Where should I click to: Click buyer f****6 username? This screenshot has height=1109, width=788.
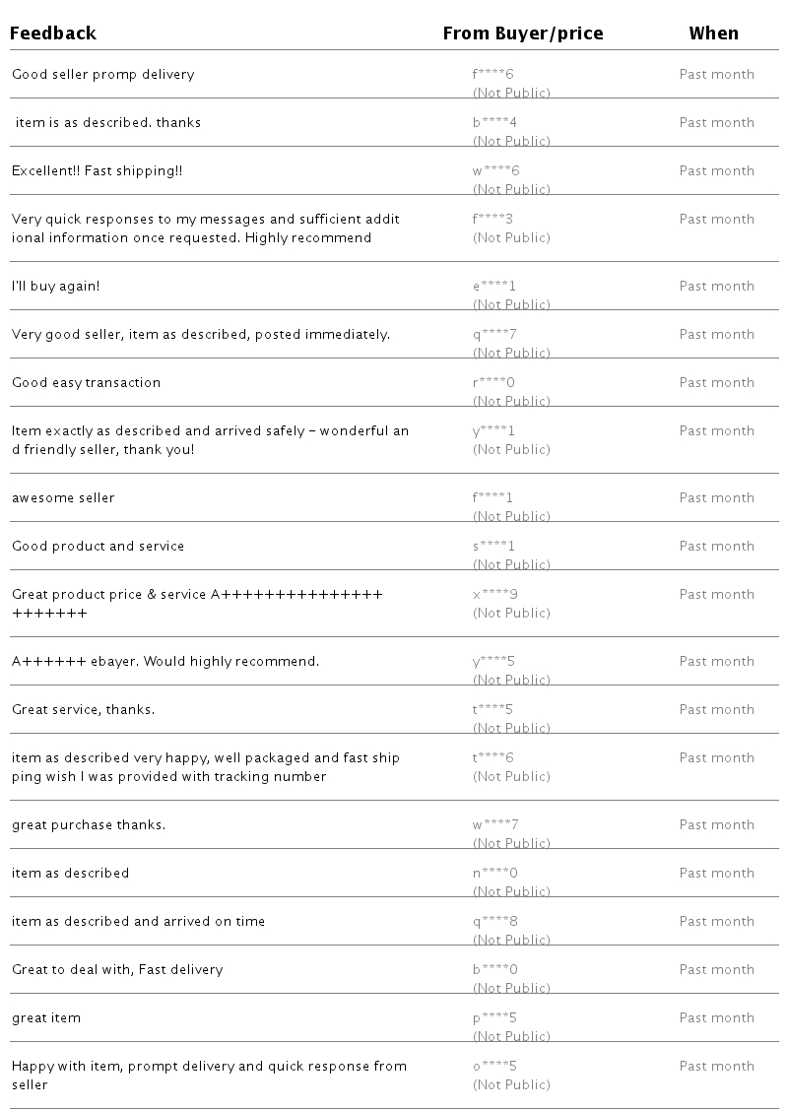tap(493, 75)
